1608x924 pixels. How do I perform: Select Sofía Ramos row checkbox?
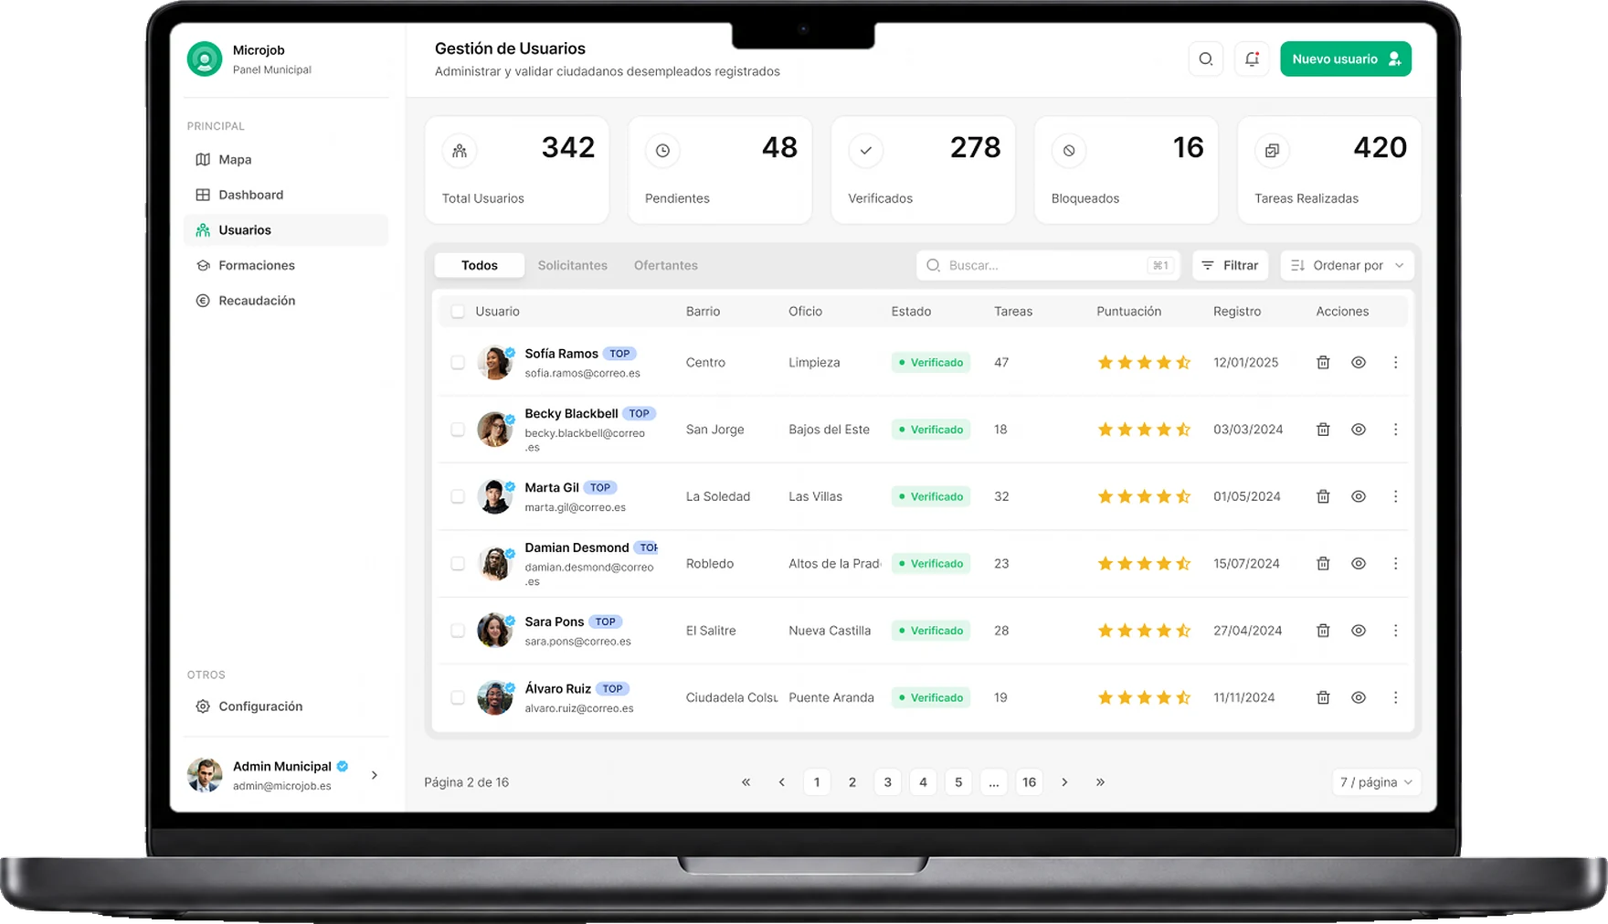tap(458, 363)
